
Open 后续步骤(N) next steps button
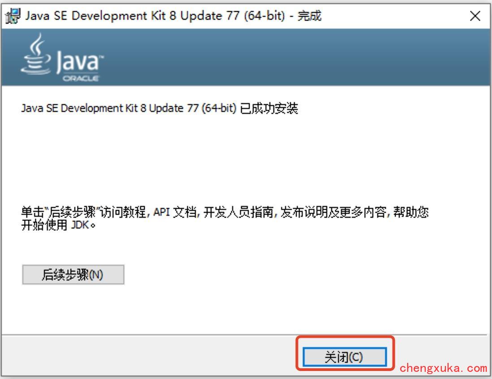[x=73, y=275]
